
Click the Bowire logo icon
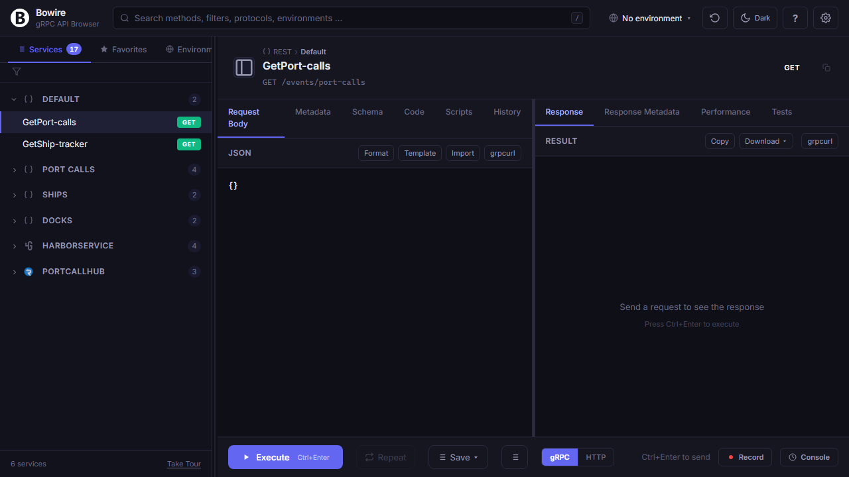coord(20,18)
